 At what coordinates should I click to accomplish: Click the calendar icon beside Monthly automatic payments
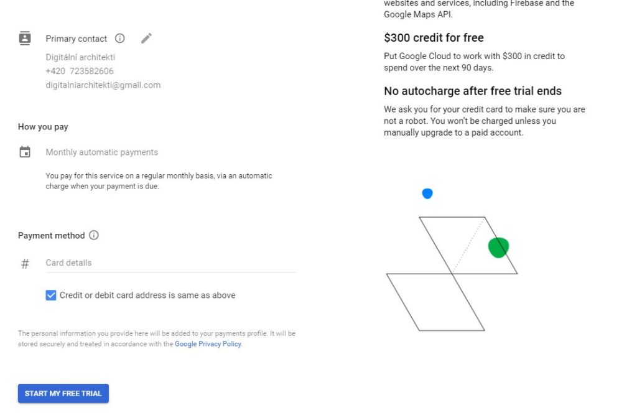[x=25, y=152]
